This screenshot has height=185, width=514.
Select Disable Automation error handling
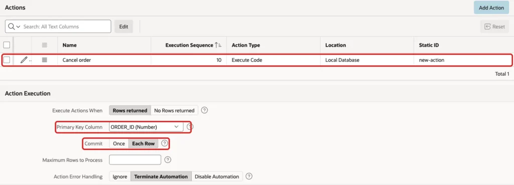click(x=217, y=176)
